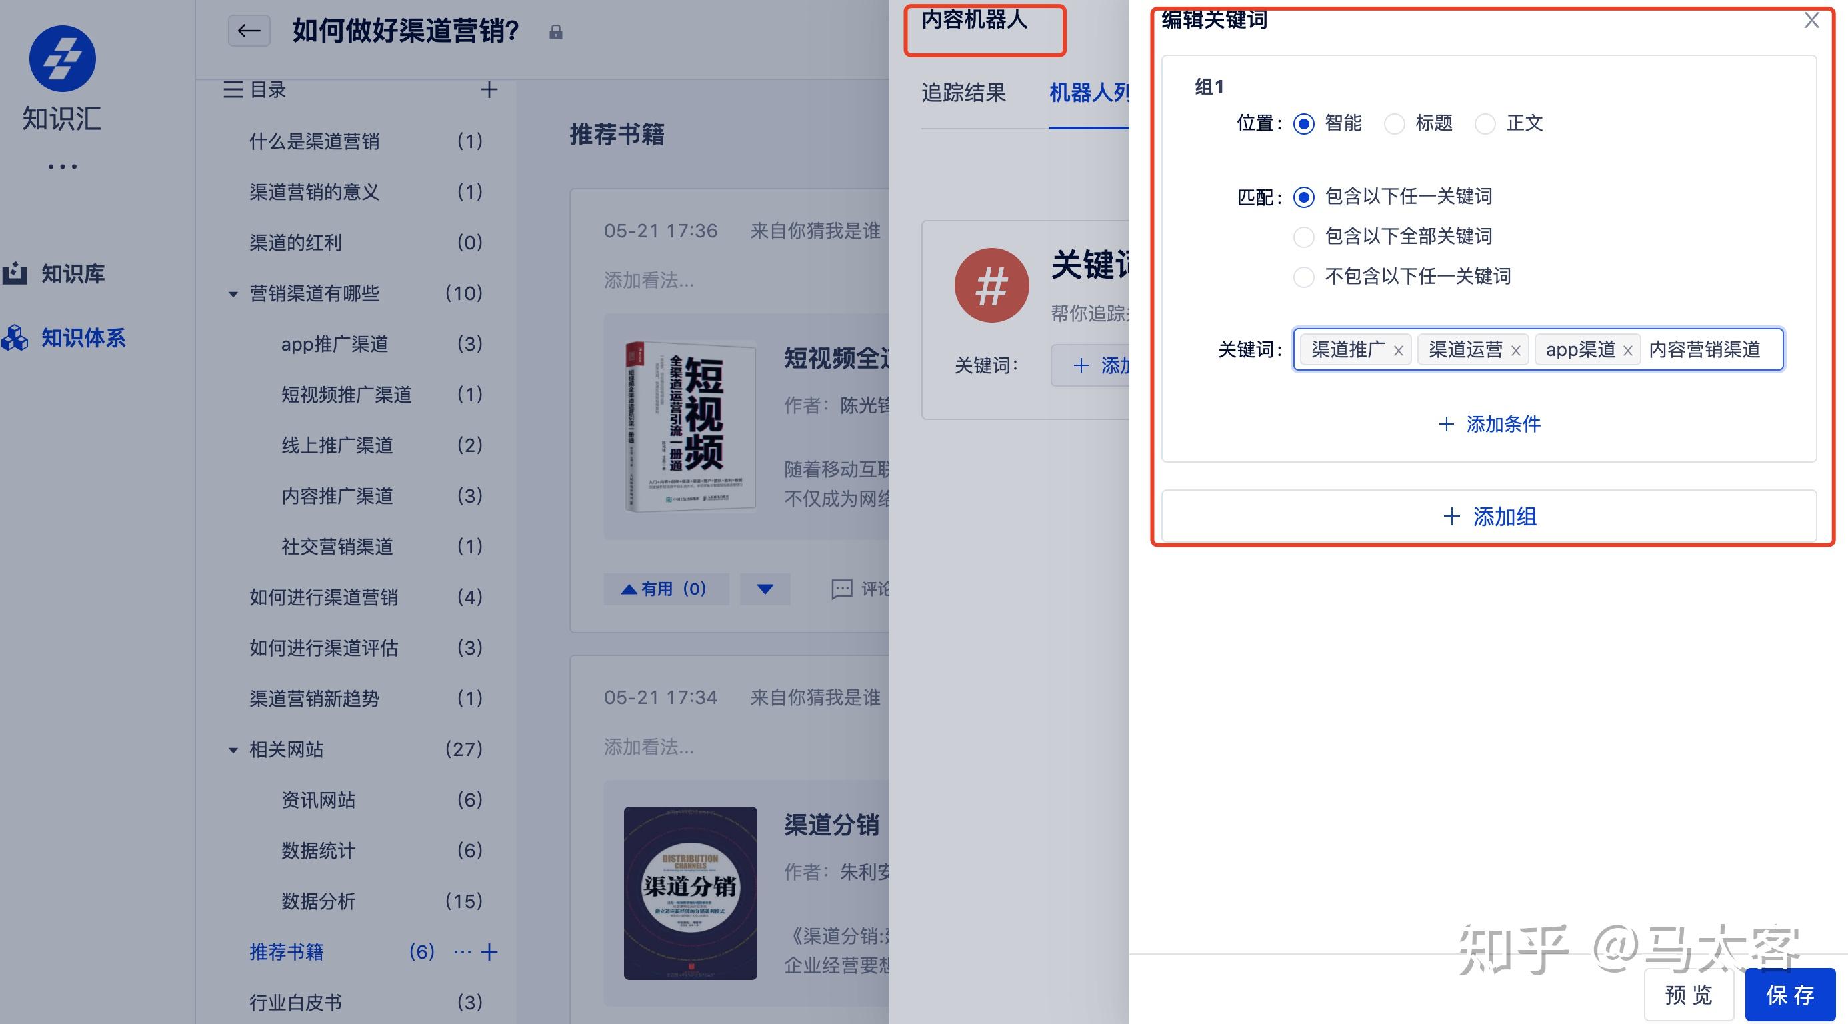Click the back arrow beside the page title
Screen dimensions: 1848x1024
[249, 31]
